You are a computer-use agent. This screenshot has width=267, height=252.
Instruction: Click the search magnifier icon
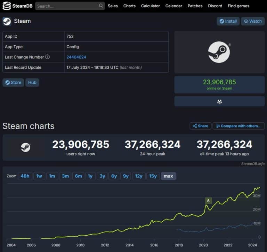pos(101,6)
